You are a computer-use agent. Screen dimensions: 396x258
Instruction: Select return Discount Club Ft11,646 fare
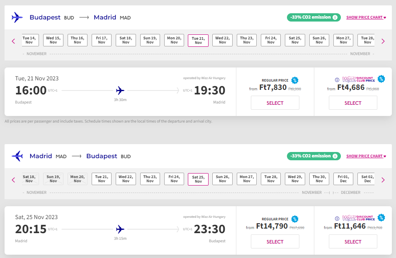click(x=353, y=241)
